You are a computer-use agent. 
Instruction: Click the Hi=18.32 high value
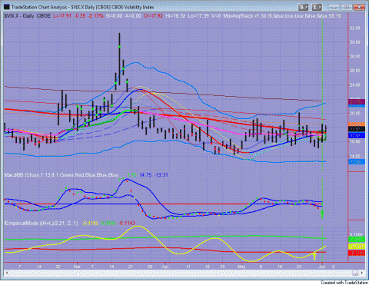(x=175, y=16)
